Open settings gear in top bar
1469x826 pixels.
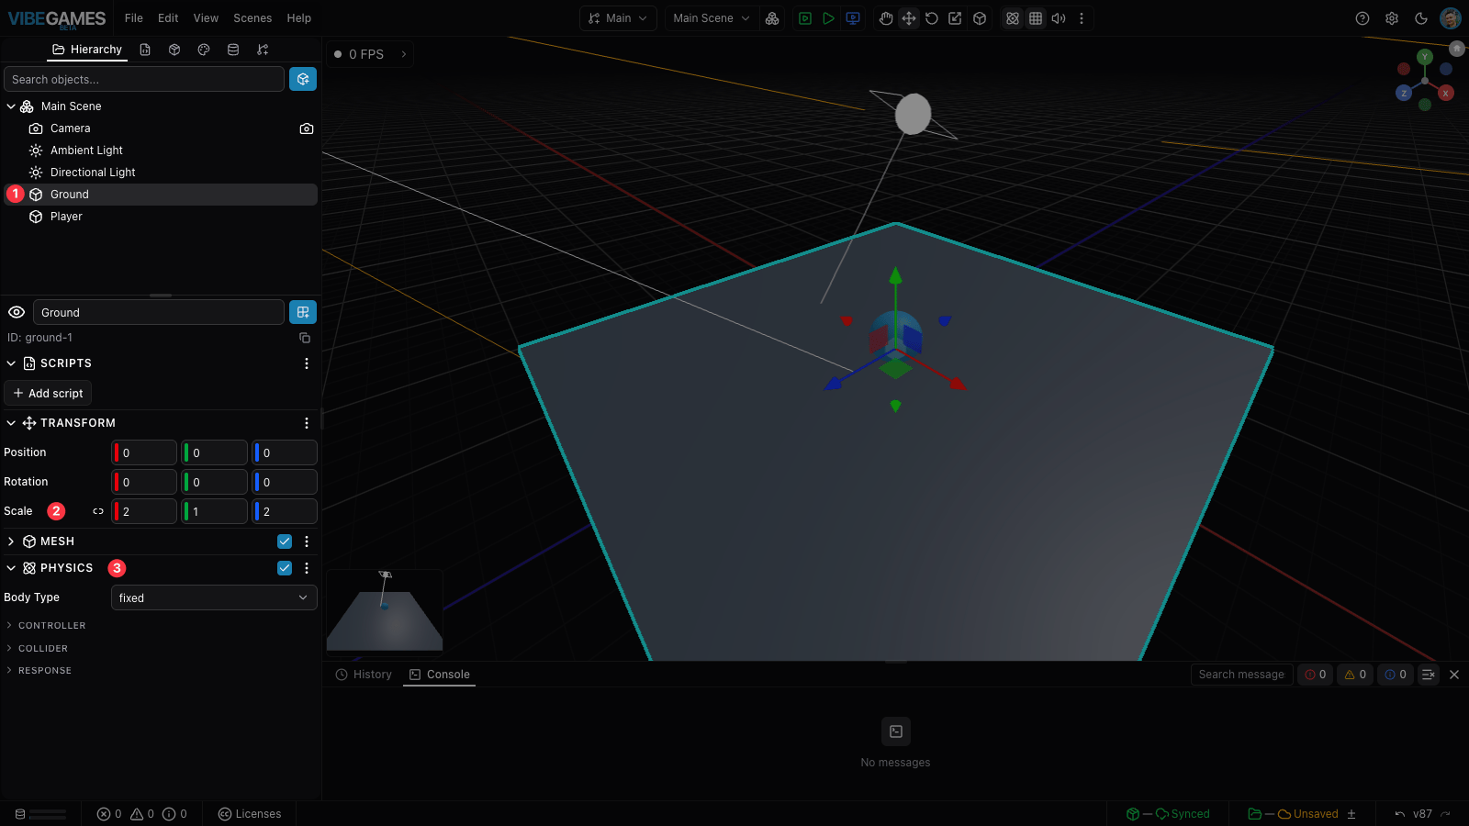(x=1392, y=18)
